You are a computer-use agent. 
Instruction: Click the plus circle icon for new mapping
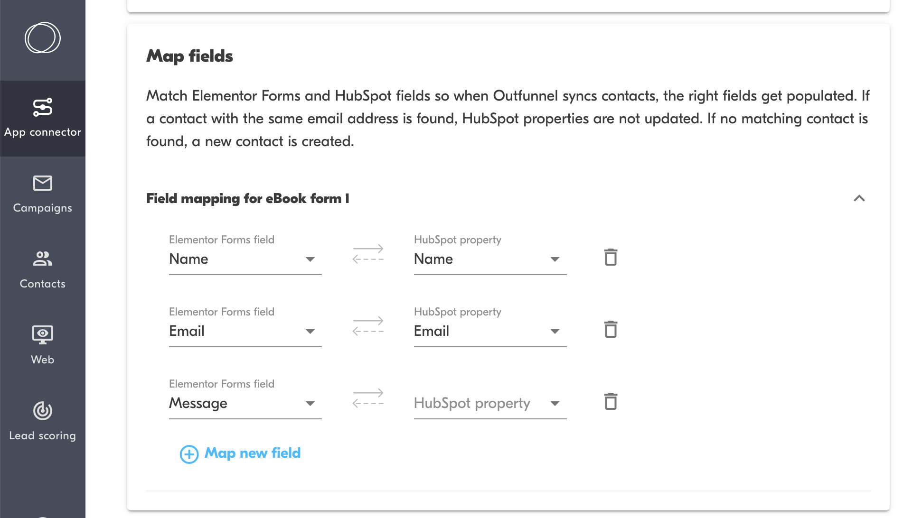coord(189,454)
